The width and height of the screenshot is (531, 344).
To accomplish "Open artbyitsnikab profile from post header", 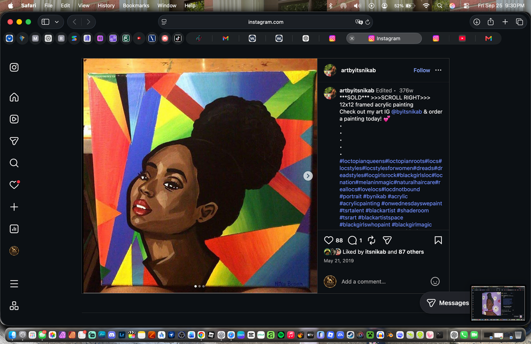I will coord(358,70).
